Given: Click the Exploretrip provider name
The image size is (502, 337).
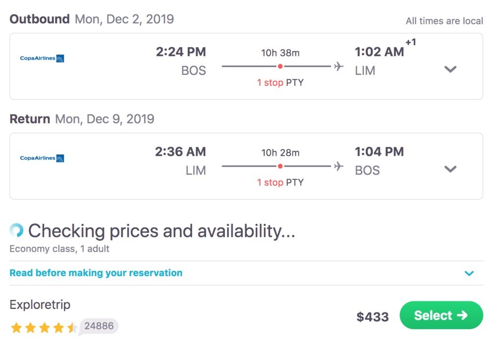Looking at the screenshot, I should coord(40,304).
